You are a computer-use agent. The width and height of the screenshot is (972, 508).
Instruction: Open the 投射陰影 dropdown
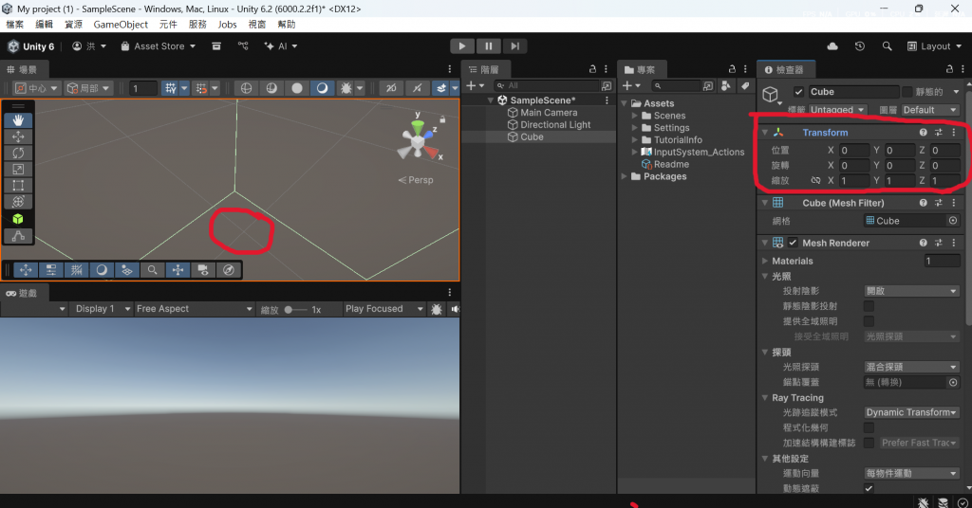[911, 291]
